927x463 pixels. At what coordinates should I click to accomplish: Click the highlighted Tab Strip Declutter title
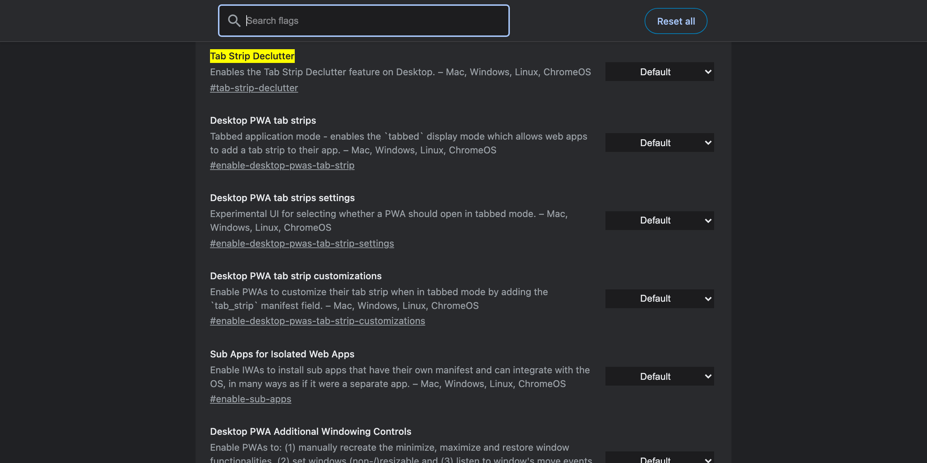[x=252, y=56]
